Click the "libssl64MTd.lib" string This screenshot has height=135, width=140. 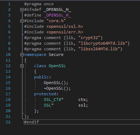[99, 49]
